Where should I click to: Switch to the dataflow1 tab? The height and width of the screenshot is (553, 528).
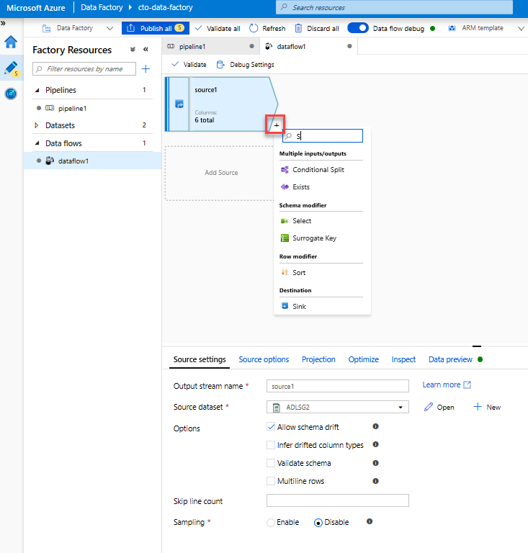pyautogui.click(x=308, y=46)
